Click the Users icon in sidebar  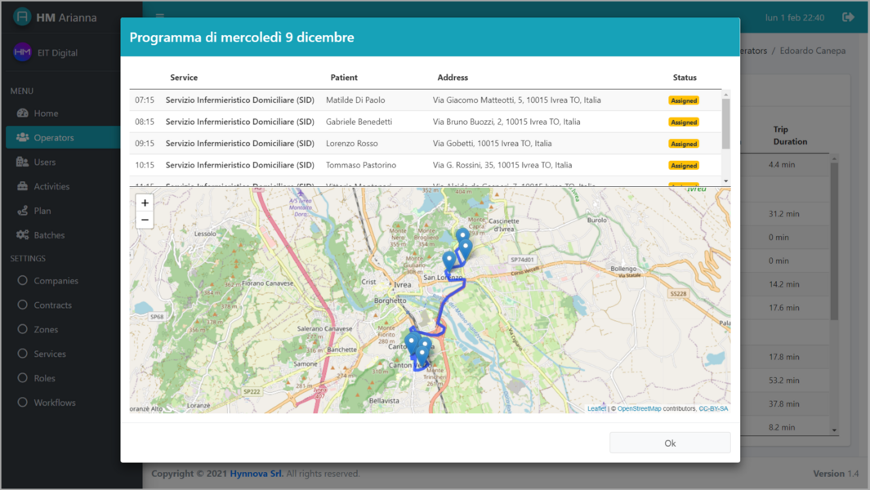[x=23, y=162]
